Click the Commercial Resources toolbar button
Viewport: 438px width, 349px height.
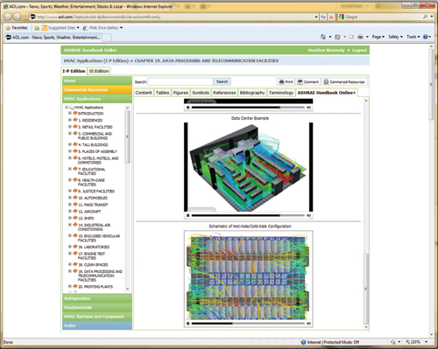[x=344, y=82]
